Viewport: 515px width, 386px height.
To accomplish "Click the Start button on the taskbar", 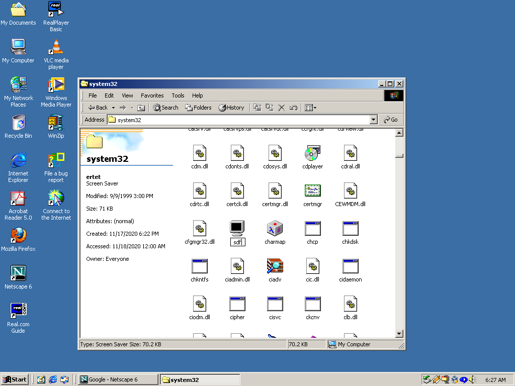I will [x=14, y=379].
